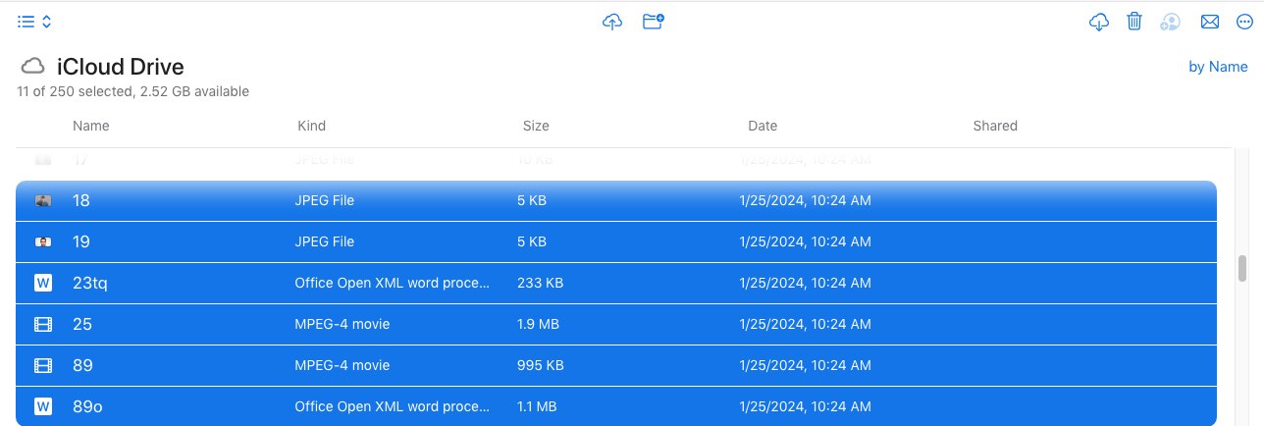Click the Kind column header
This screenshot has width=1264, height=426.
[311, 126]
